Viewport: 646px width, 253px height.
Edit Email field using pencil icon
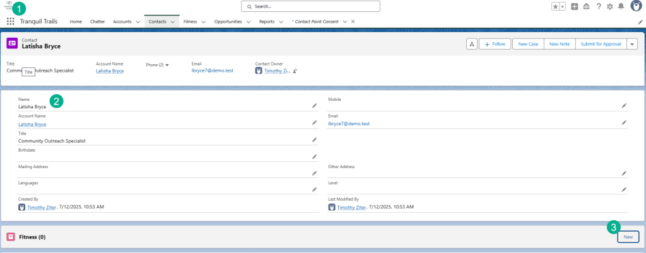[624, 123]
